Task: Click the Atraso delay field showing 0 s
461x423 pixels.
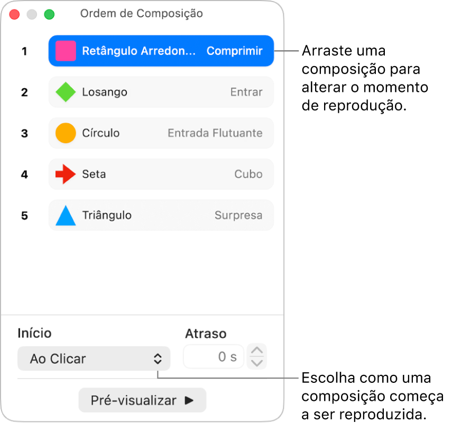Action: (x=214, y=356)
